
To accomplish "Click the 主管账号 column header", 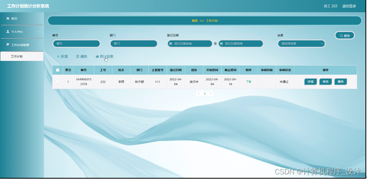I will click(157, 70).
